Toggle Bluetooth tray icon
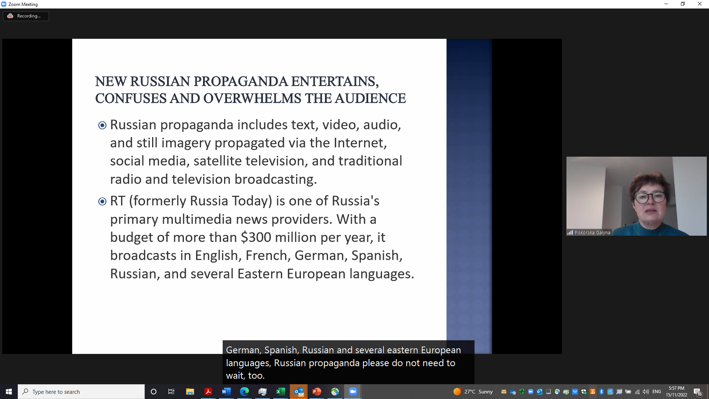 pyautogui.click(x=602, y=392)
